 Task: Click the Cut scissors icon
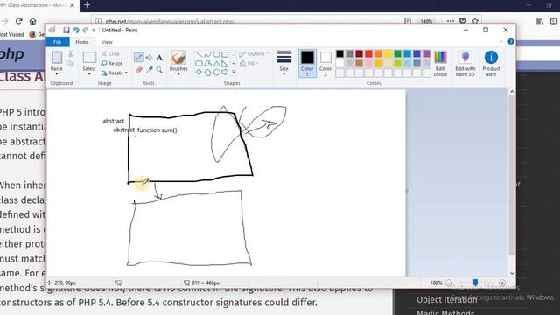click(x=71, y=54)
